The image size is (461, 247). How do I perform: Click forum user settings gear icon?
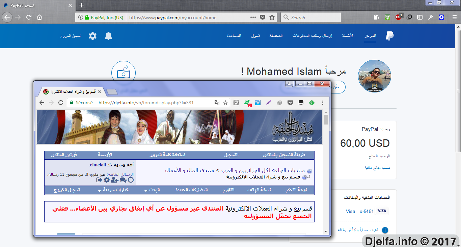point(107,180)
